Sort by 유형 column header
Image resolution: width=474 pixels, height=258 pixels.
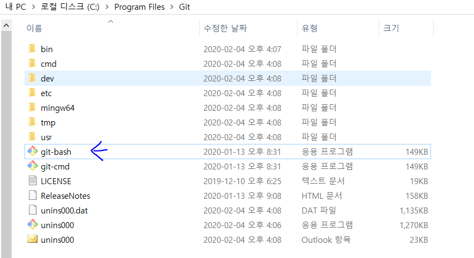(x=310, y=28)
